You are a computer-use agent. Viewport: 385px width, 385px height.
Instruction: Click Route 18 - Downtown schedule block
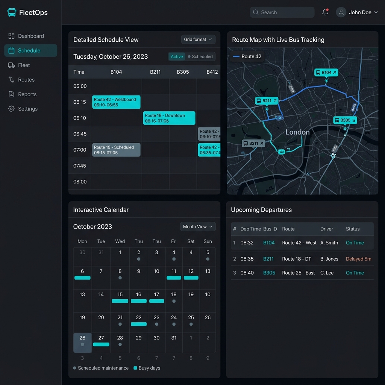[x=169, y=118]
